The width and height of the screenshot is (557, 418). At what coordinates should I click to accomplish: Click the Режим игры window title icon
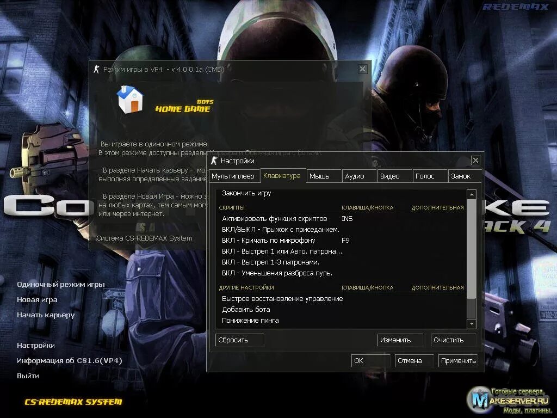click(96, 69)
